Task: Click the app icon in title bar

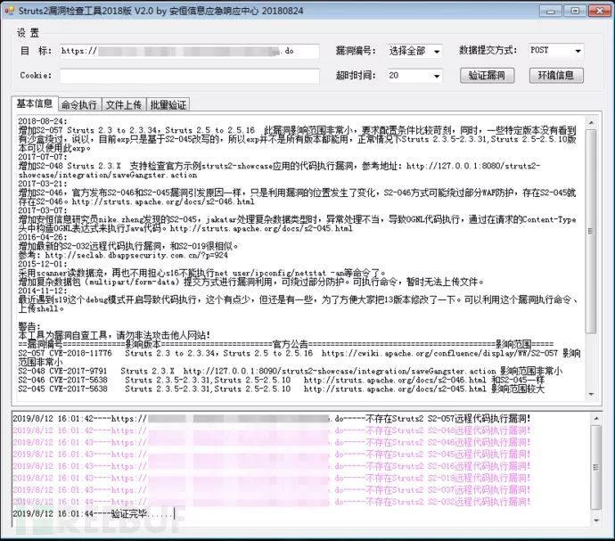Action: point(9,11)
